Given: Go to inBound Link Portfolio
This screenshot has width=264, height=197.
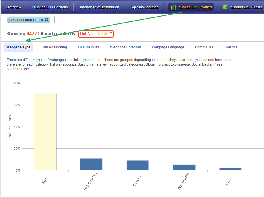Looking at the screenshot, I should [50, 7].
